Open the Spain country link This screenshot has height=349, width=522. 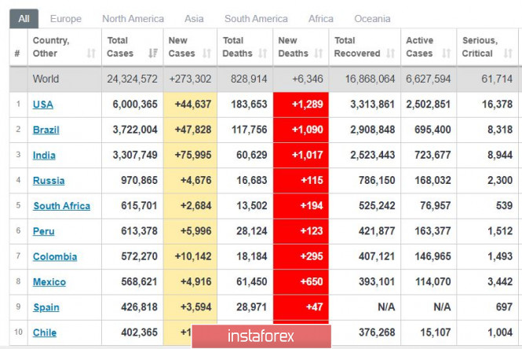click(46, 307)
